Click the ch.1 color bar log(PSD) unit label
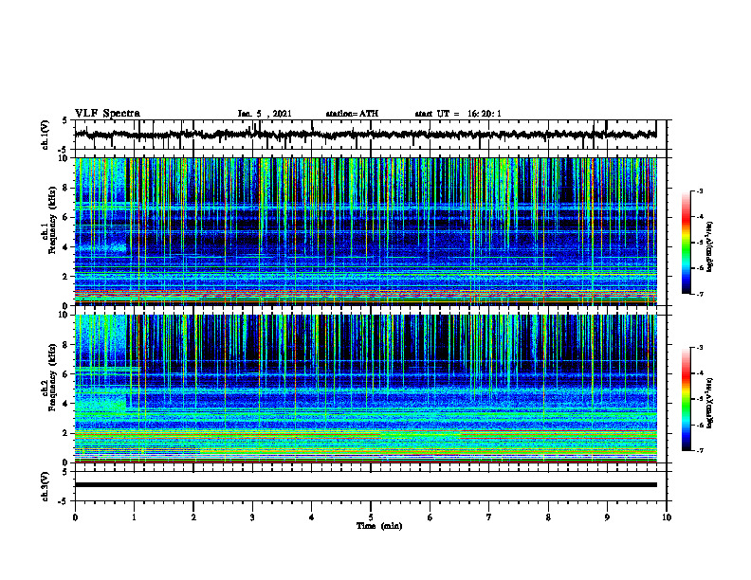 click(710, 247)
